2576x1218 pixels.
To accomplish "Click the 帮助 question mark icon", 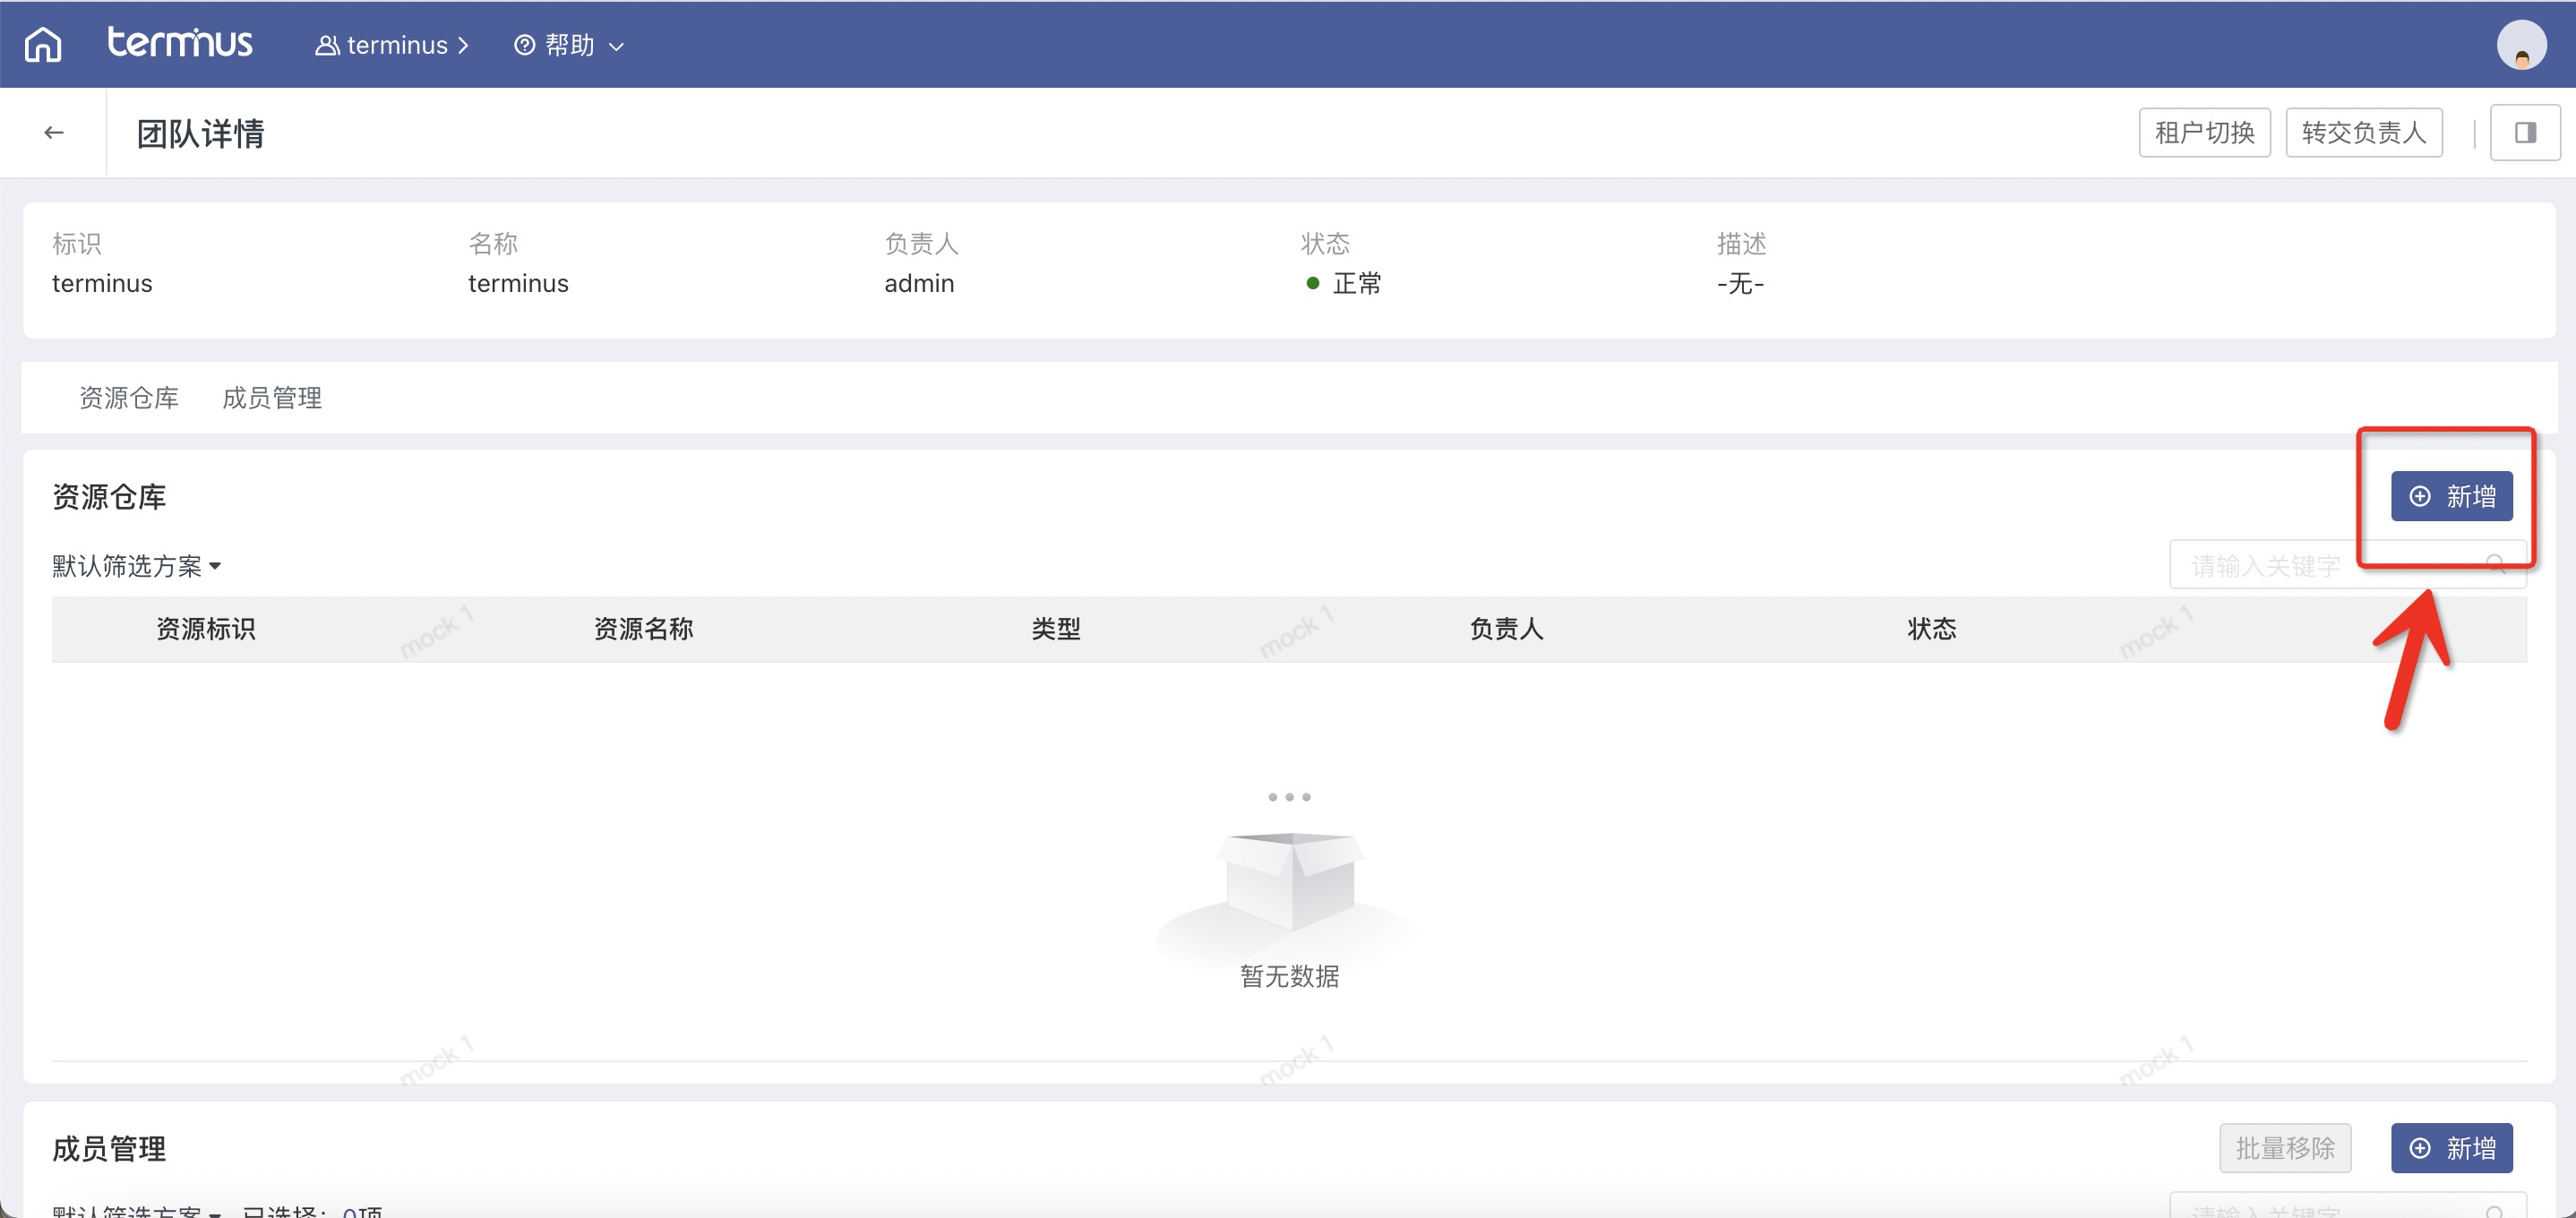I will pos(524,45).
